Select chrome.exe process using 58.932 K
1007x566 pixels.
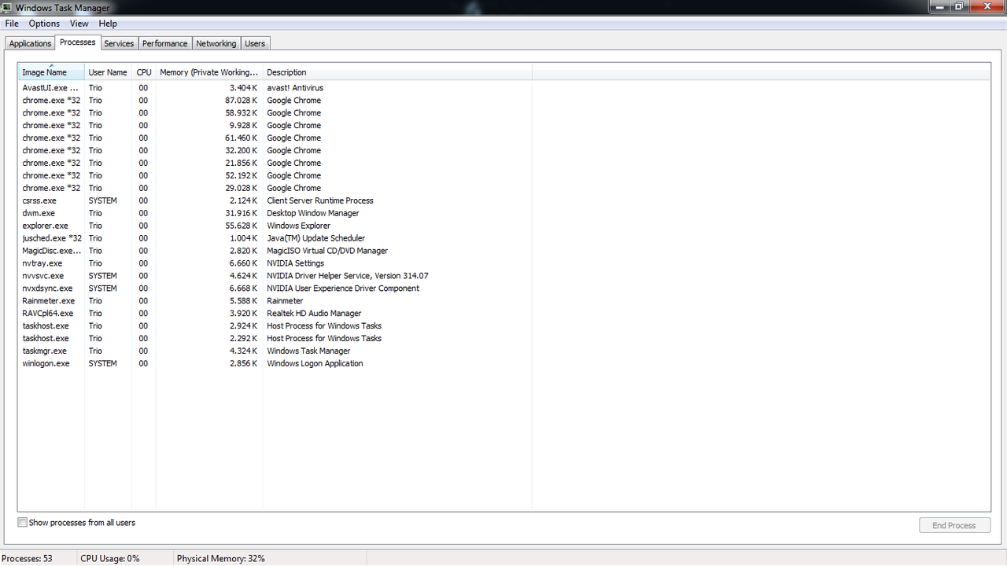275,113
